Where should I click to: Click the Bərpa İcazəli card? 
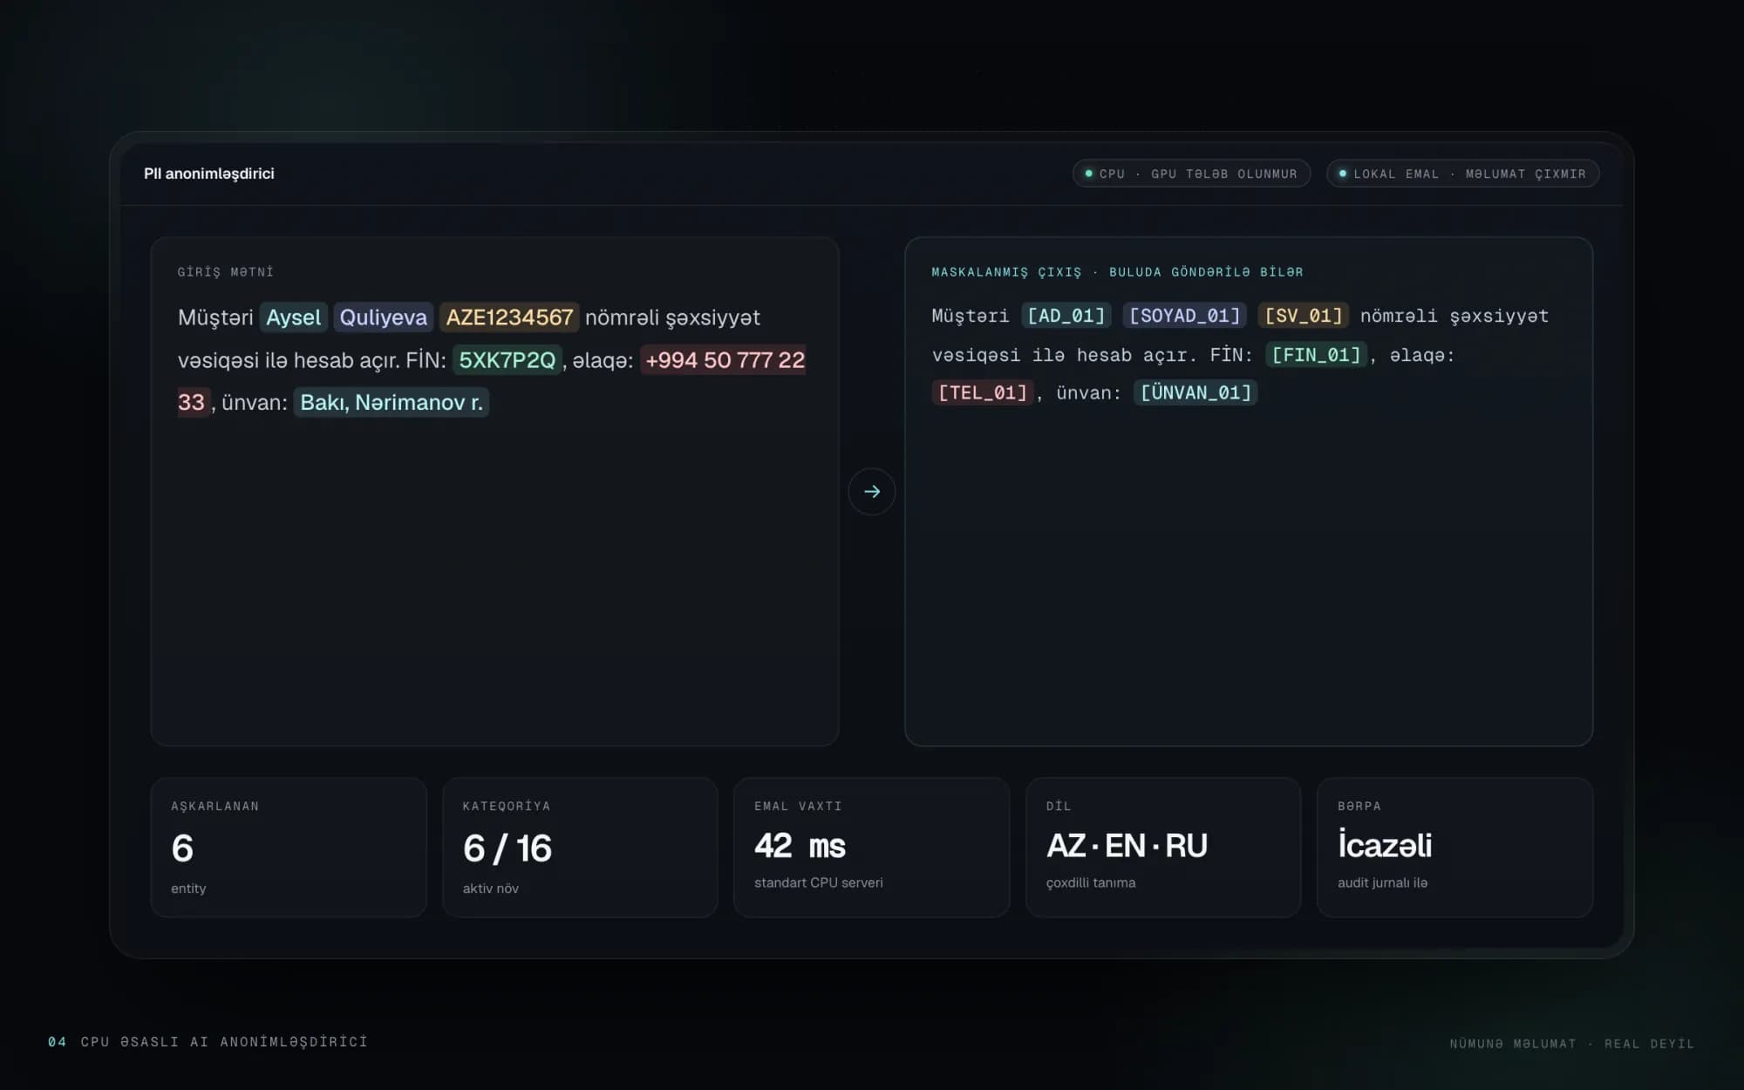click(x=1455, y=848)
